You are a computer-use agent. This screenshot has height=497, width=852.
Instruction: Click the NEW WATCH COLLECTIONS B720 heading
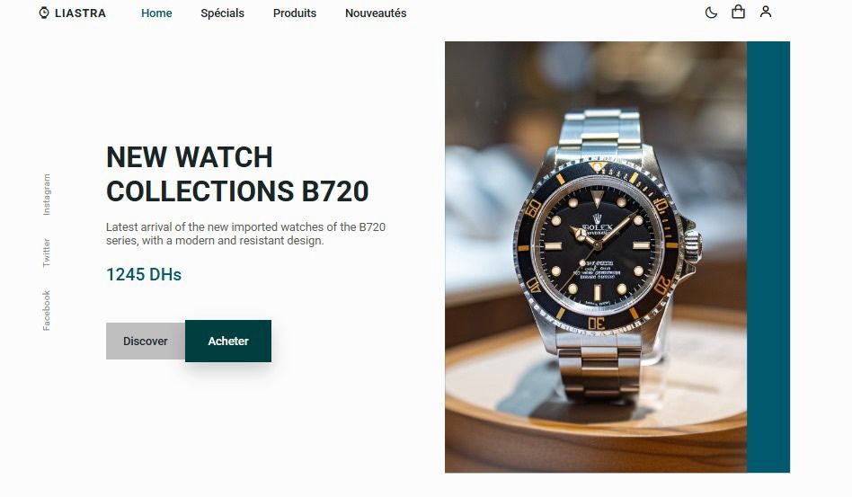(237, 174)
